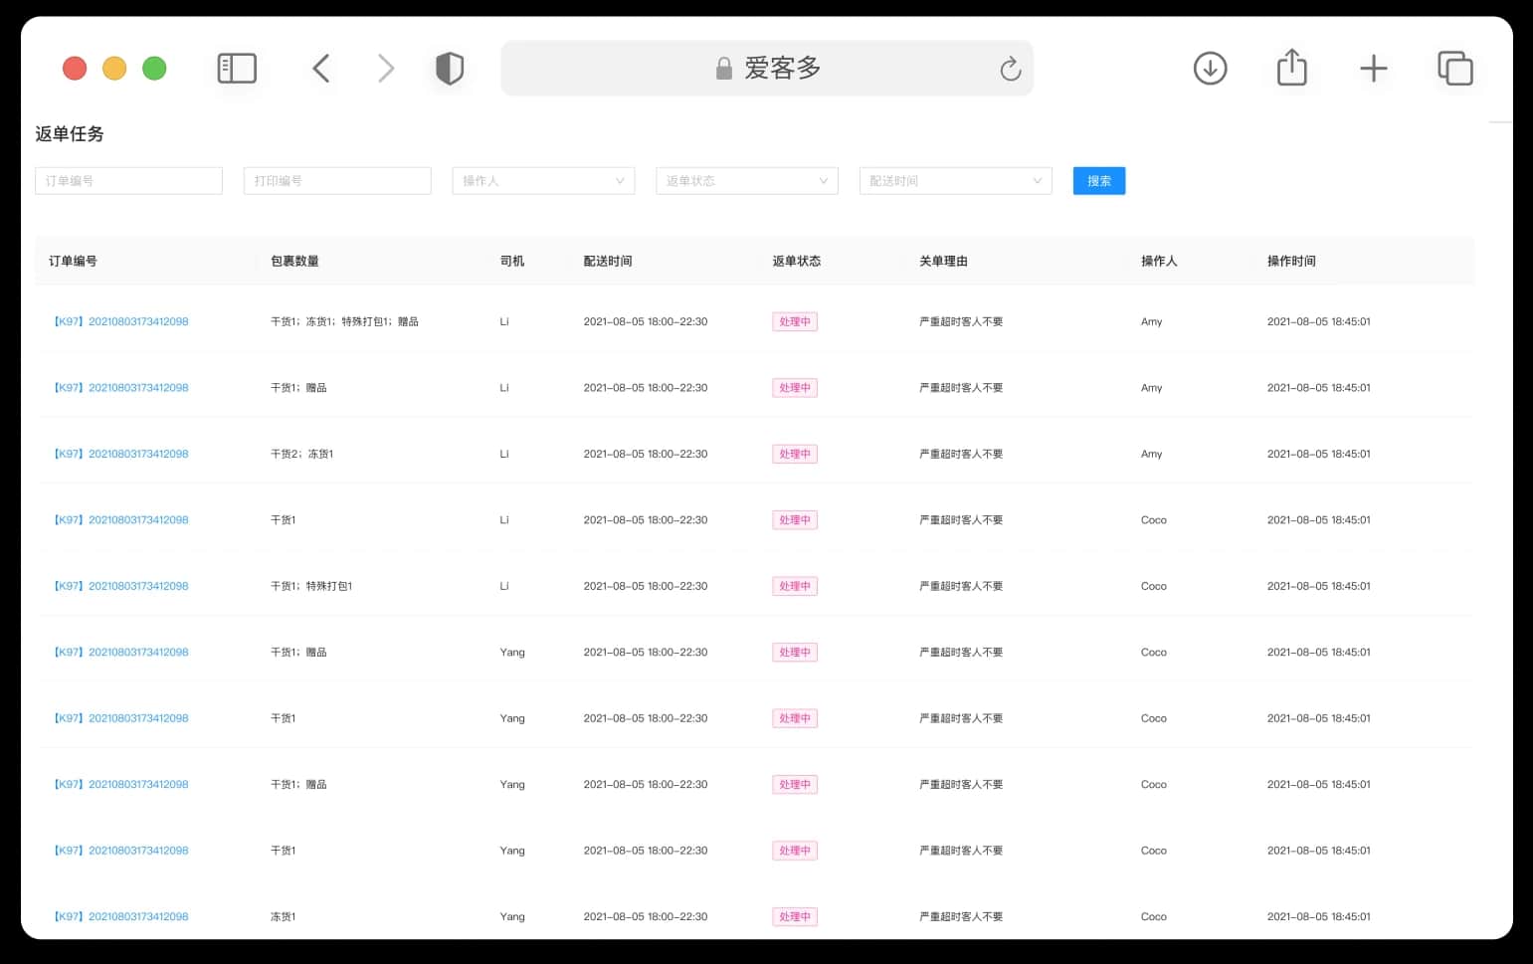Open the order link in the 冻货1 row
Image resolution: width=1533 pixels, height=964 pixels.
[120, 916]
